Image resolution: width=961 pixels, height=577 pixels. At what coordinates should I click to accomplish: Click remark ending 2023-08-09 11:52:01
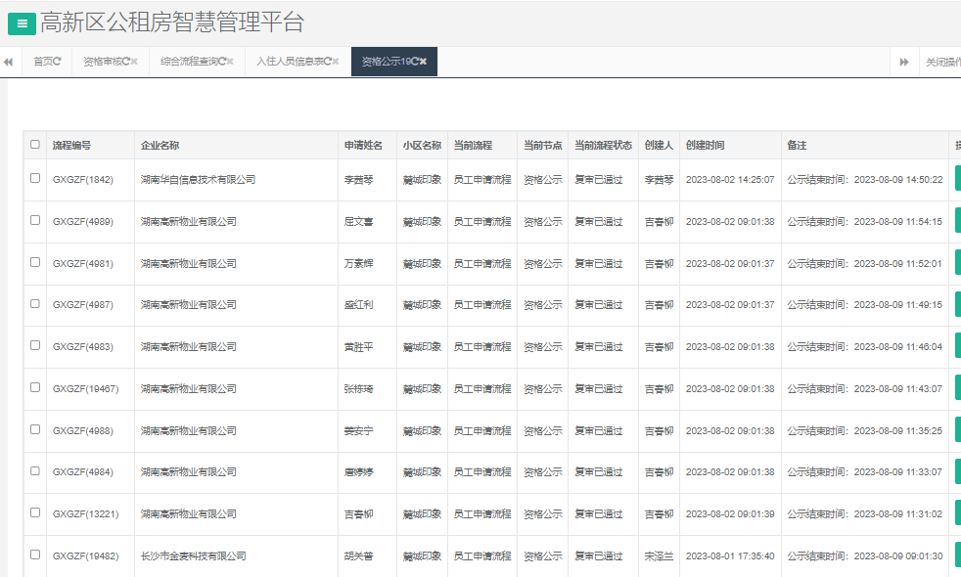[x=865, y=263]
